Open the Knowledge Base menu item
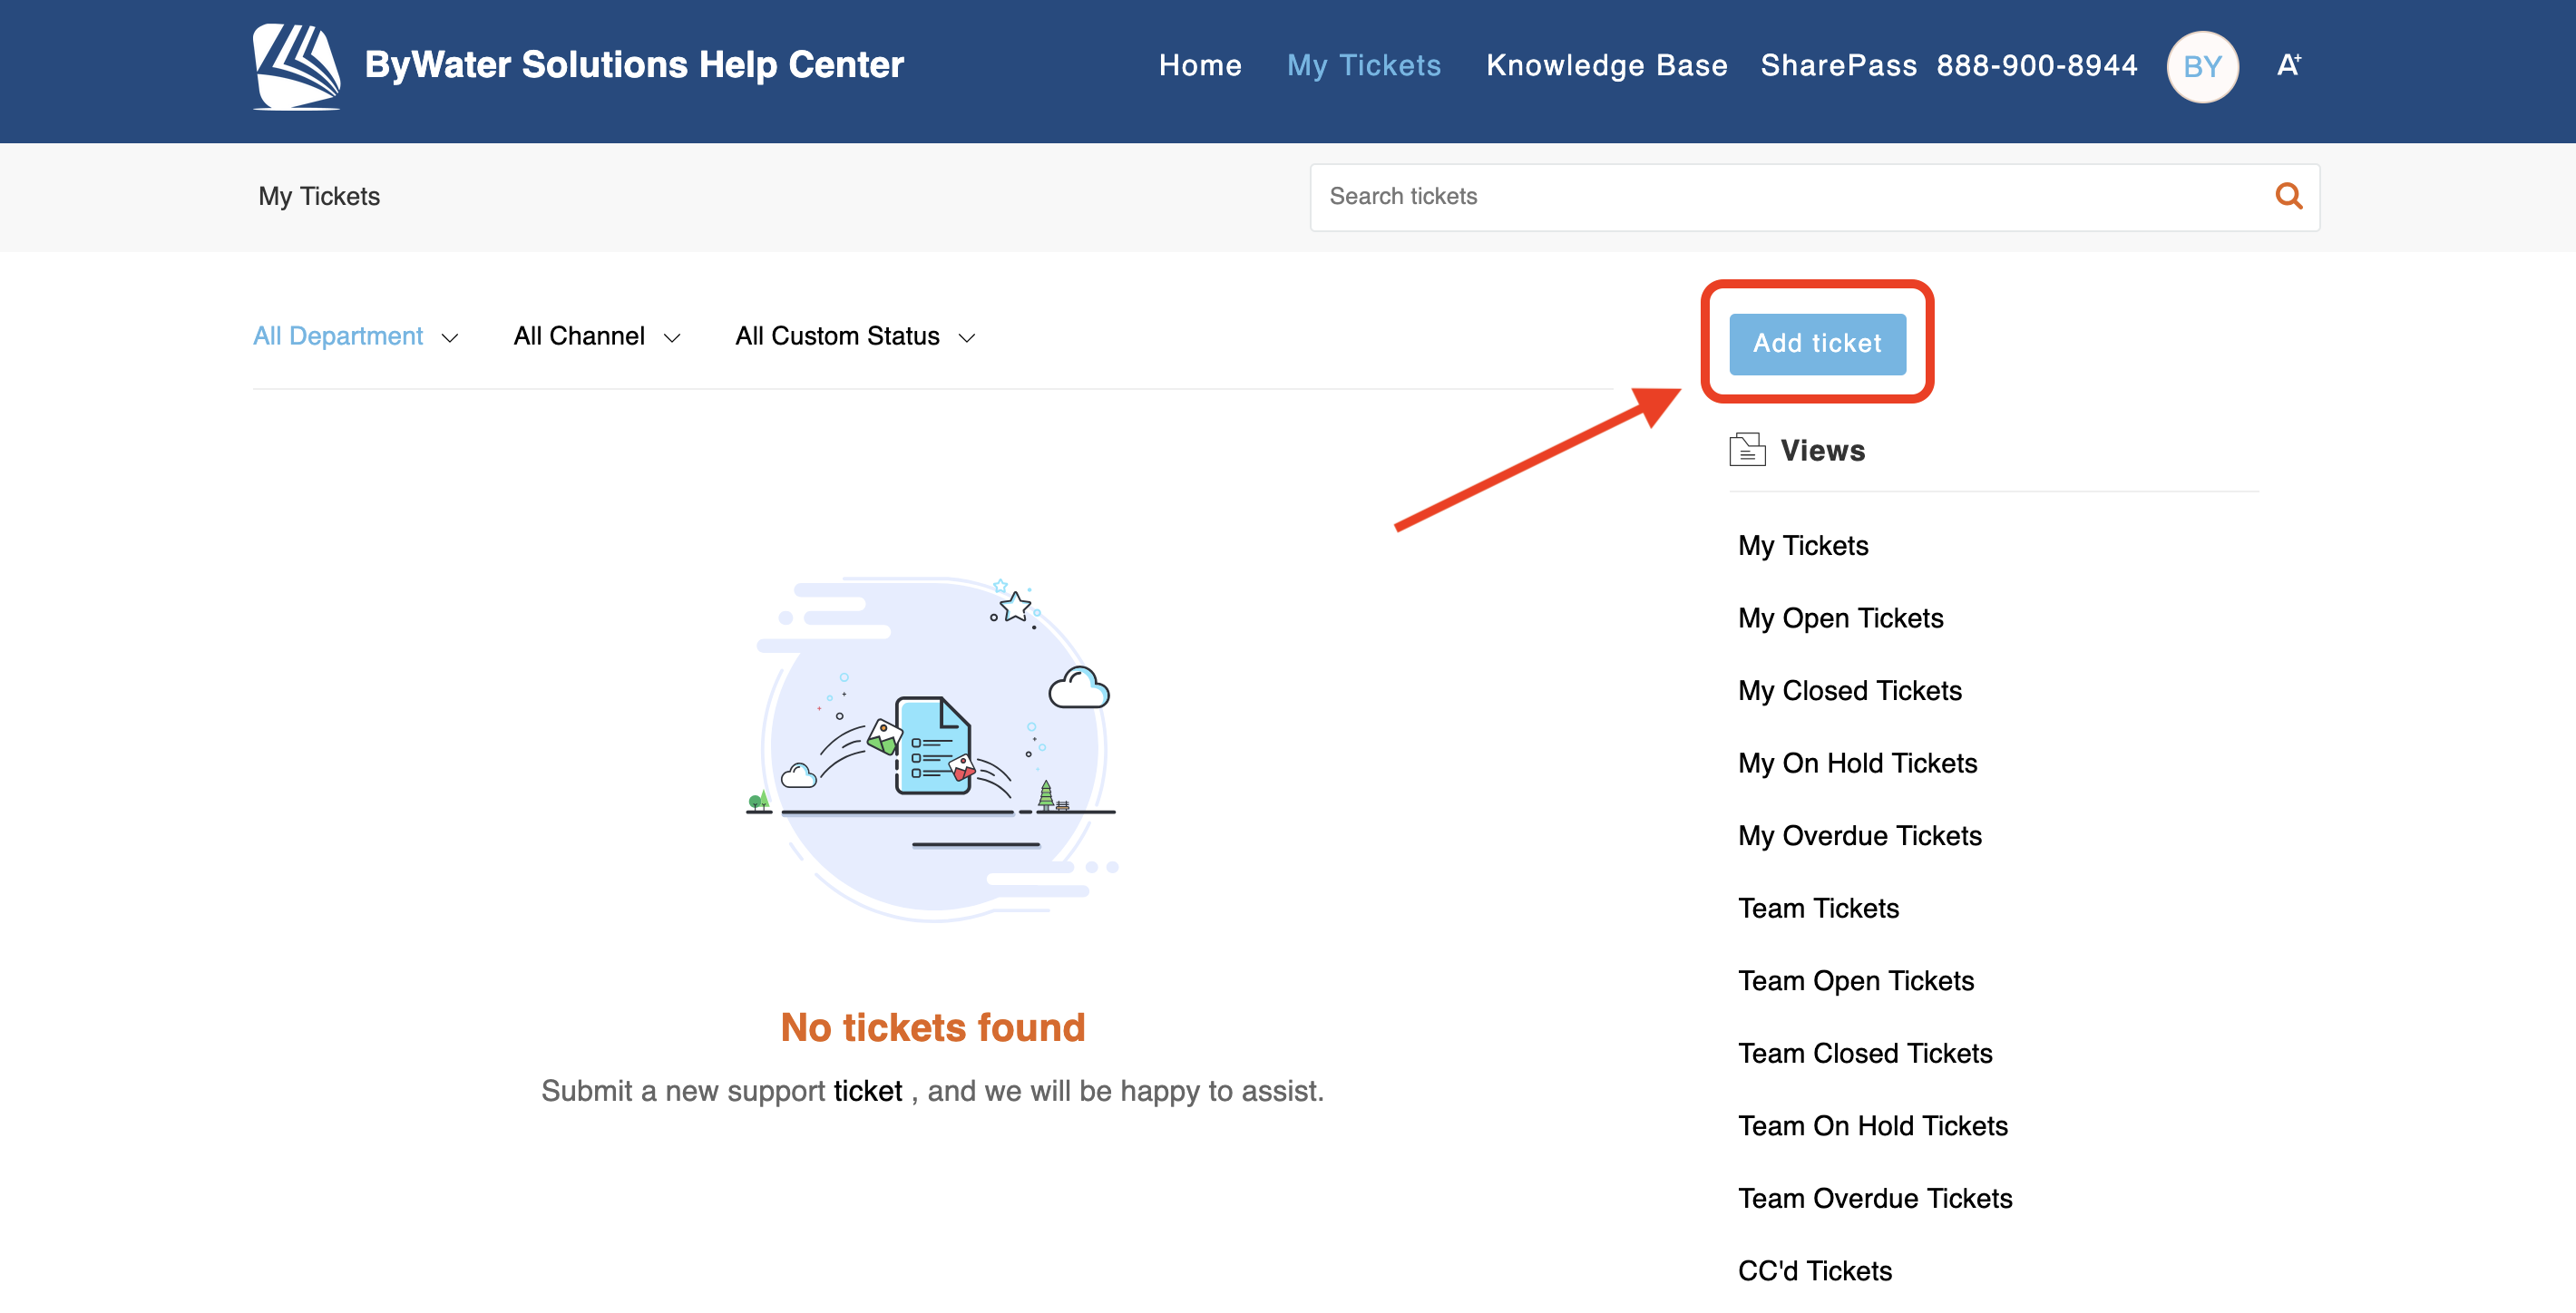 (x=1606, y=66)
